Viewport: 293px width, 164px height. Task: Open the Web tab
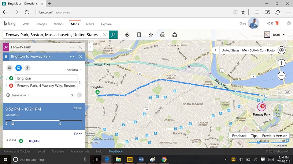pyautogui.click(x=26, y=24)
